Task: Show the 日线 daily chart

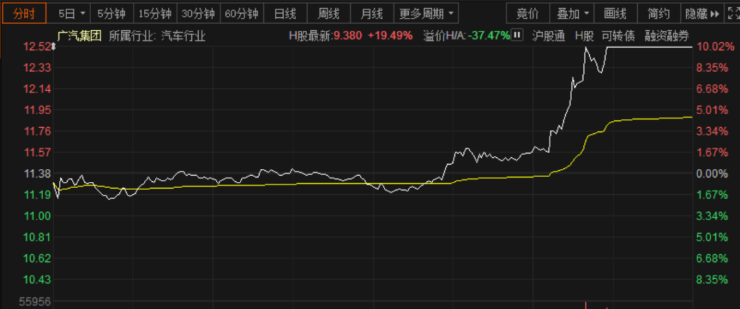Action: [285, 14]
